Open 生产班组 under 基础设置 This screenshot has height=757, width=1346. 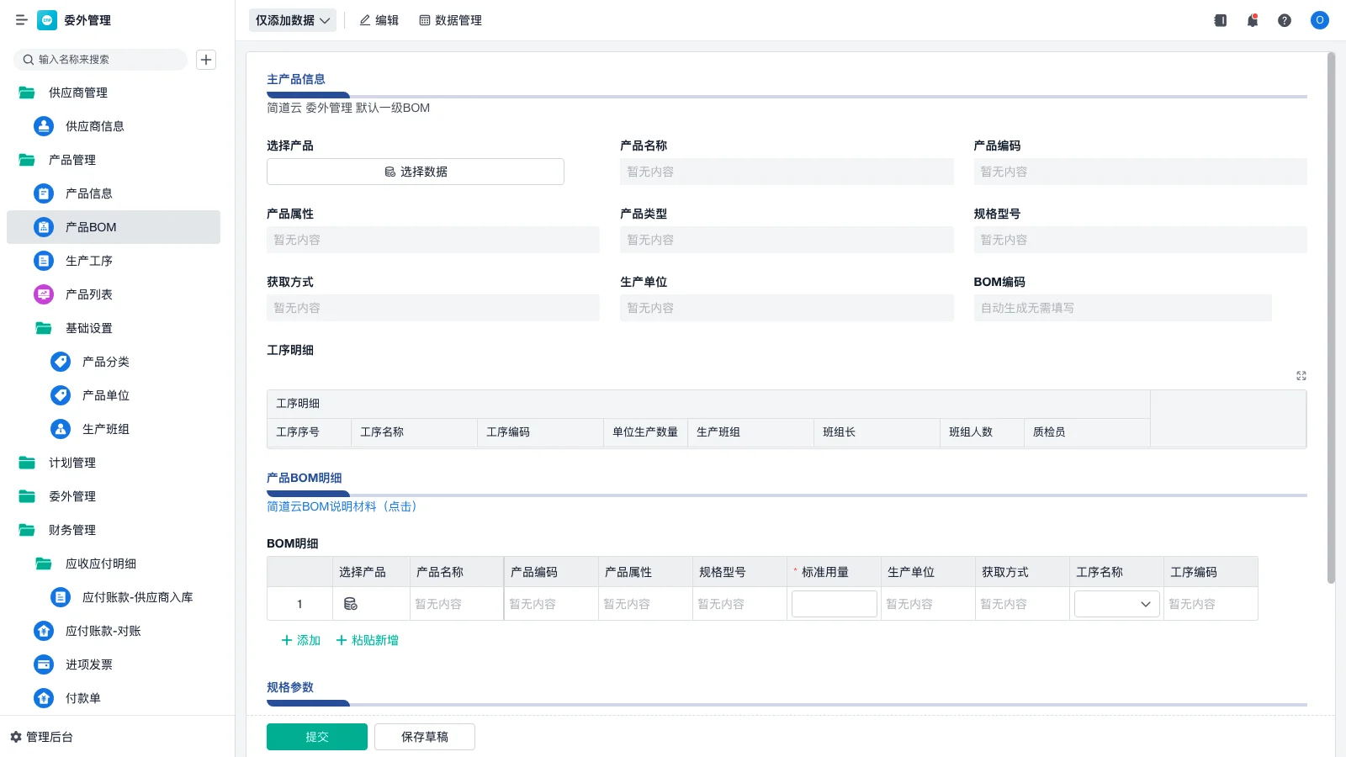(x=104, y=429)
